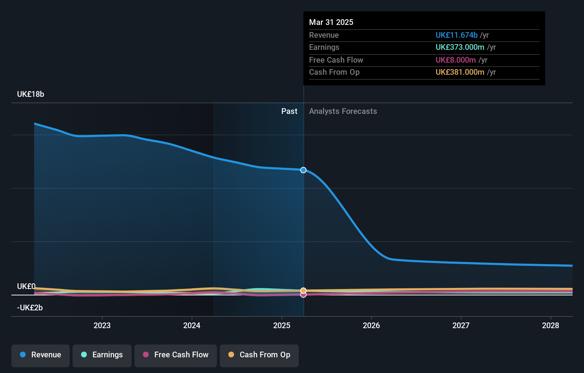Click the Earnings value UK£373.000m in tooltip
Image resolution: width=584 pixels, height=373 pixels.
[460, 47]
